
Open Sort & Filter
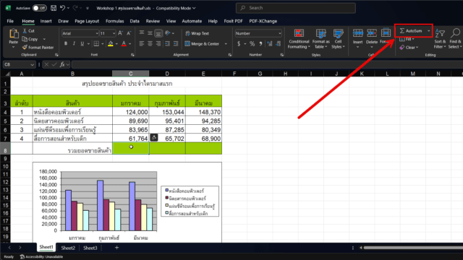[440, 38]
